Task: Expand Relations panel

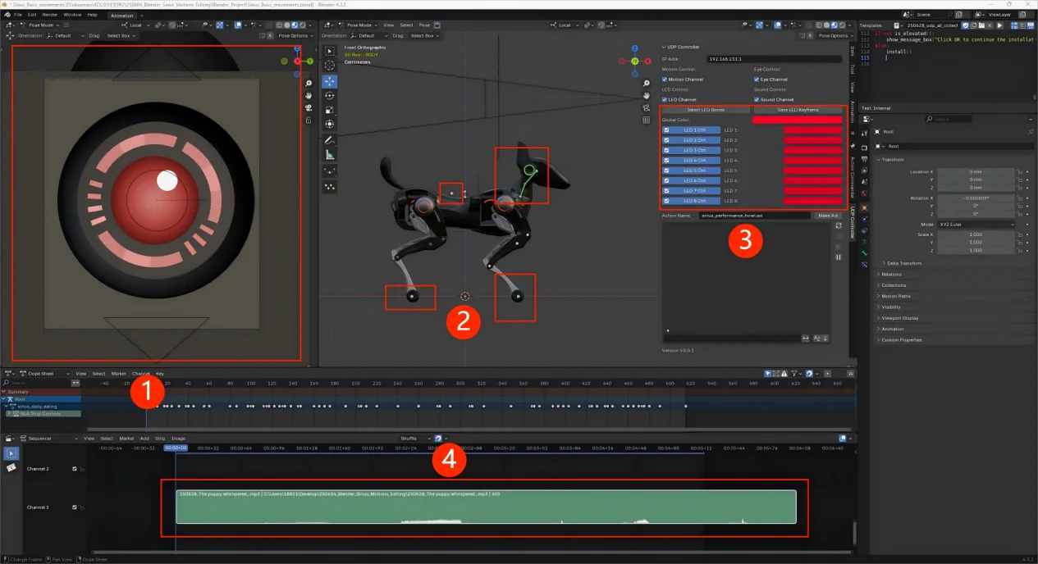Action: click(x=890, y=275)
